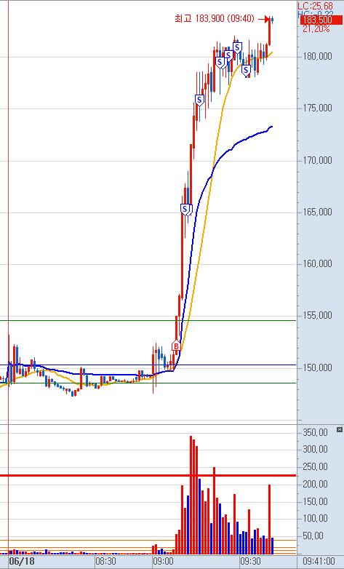Click the 06/18 date label
Screen dimensions: 344x569
22,562
